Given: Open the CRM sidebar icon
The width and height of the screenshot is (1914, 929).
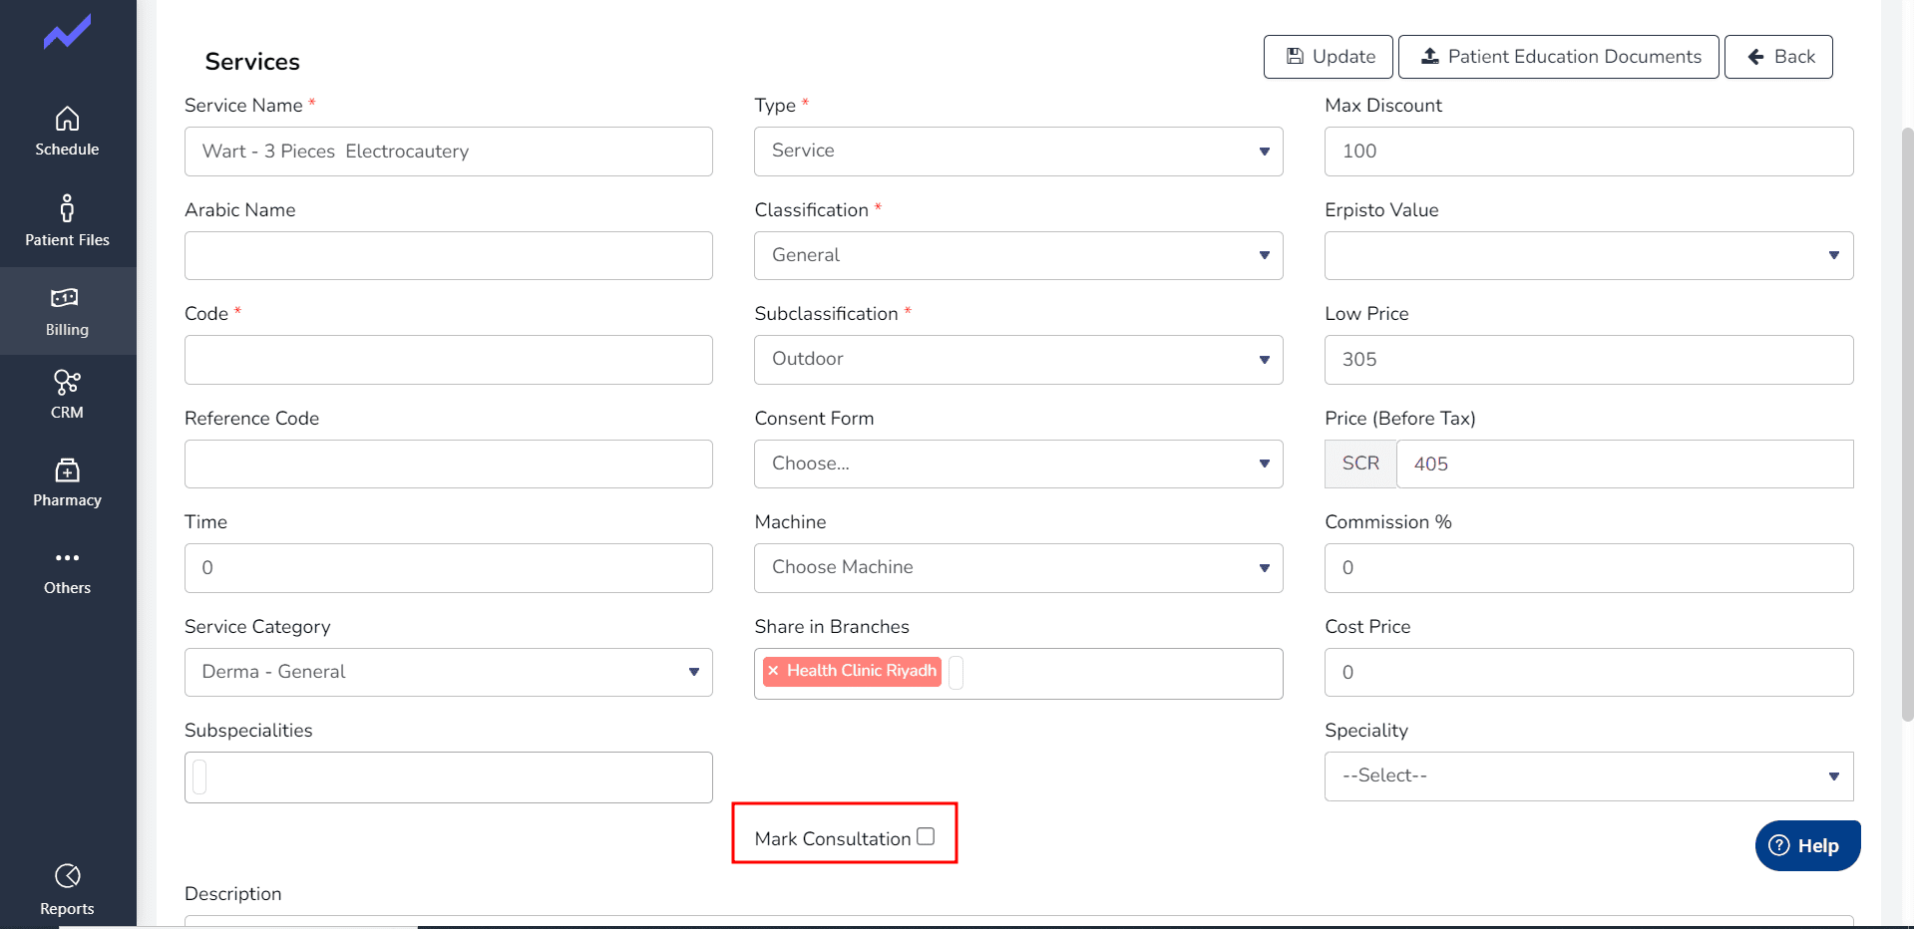Looking at the screenshot, I should (67, 383).
